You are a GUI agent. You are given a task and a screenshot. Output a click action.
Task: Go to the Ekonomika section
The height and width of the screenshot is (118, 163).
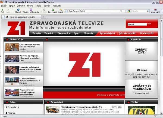coord(64,33)
